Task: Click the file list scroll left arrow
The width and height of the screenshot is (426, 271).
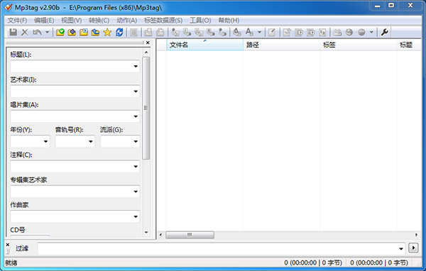Action: tap(160, 235)
